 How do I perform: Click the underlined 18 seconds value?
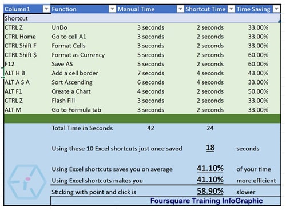[210, 148]
